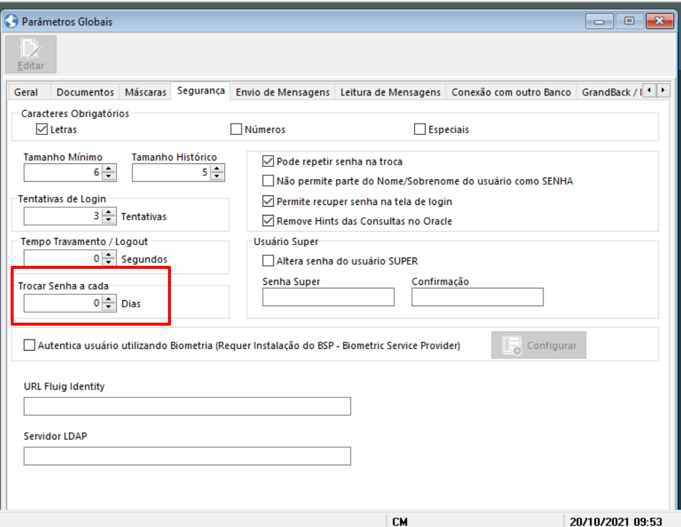Decrease Tempo Travamento seconds down arrow
The image size is (681, 527).
[109, 262]
